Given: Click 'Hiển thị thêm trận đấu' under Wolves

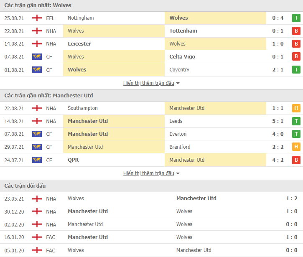Looking at the screenshot, I should tap(149, 83).
